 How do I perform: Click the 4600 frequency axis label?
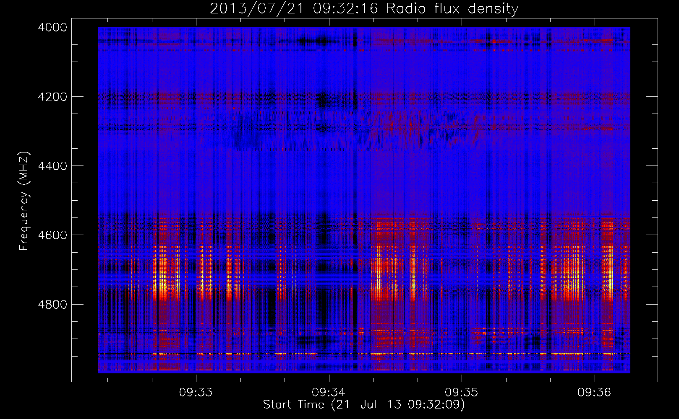click(52, 235)
